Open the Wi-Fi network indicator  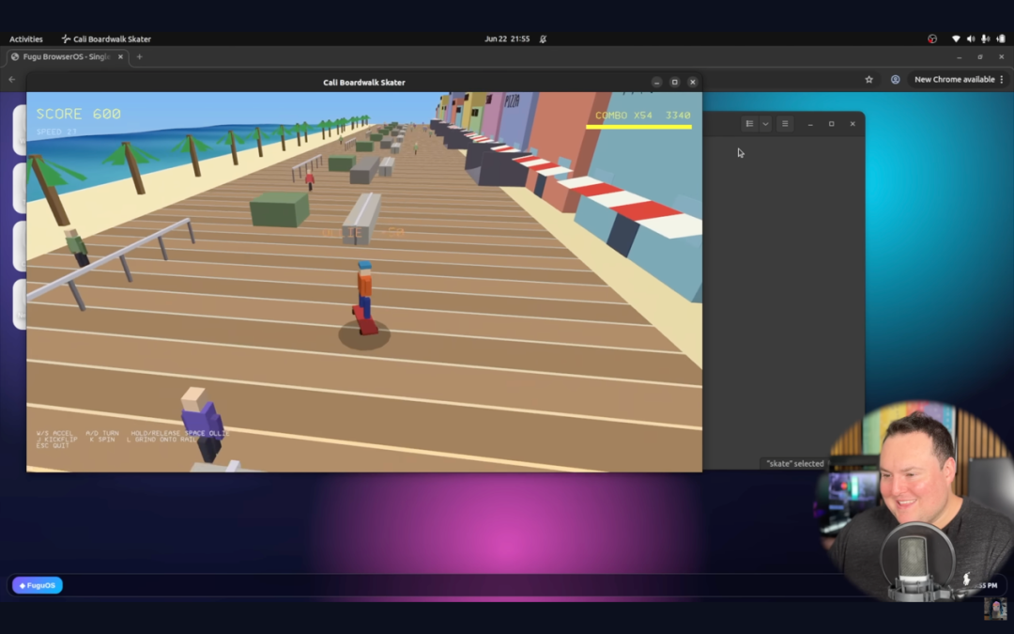coord(956,39)
